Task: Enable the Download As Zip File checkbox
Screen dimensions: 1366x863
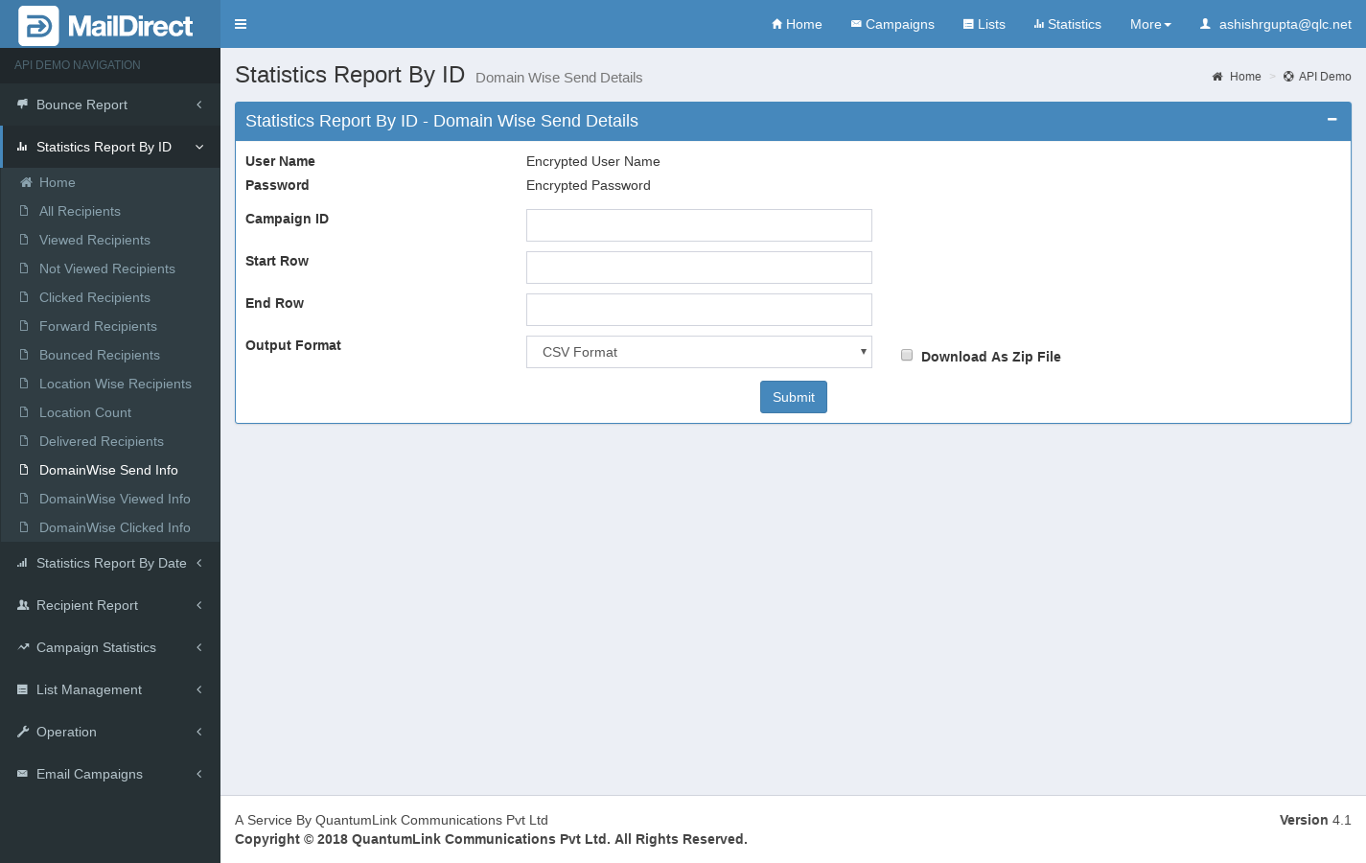Action: coord(907,355)
